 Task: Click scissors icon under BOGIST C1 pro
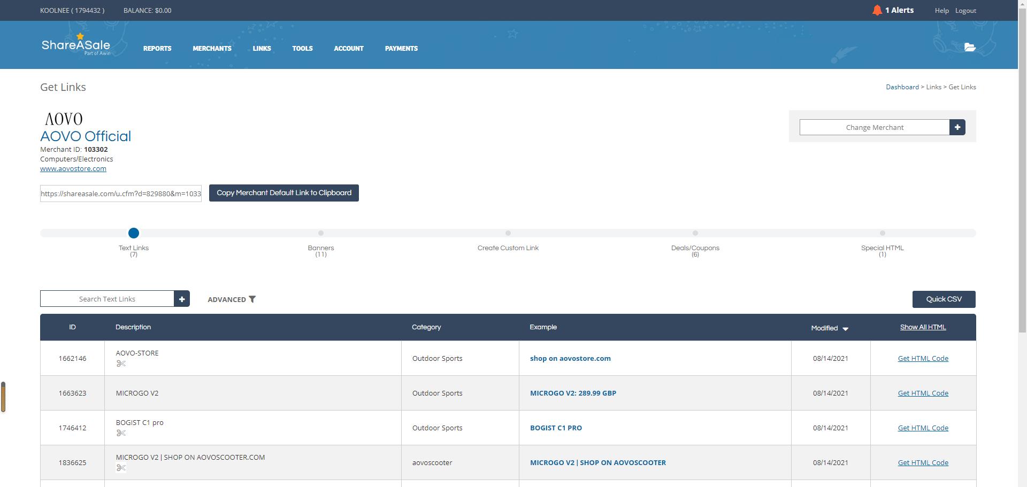[x=121, y=433]
